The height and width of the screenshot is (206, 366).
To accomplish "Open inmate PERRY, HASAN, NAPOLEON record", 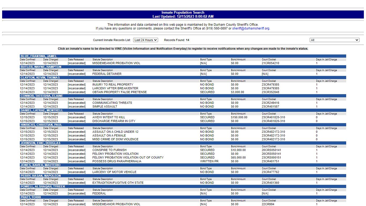I will tap(40, 176).
